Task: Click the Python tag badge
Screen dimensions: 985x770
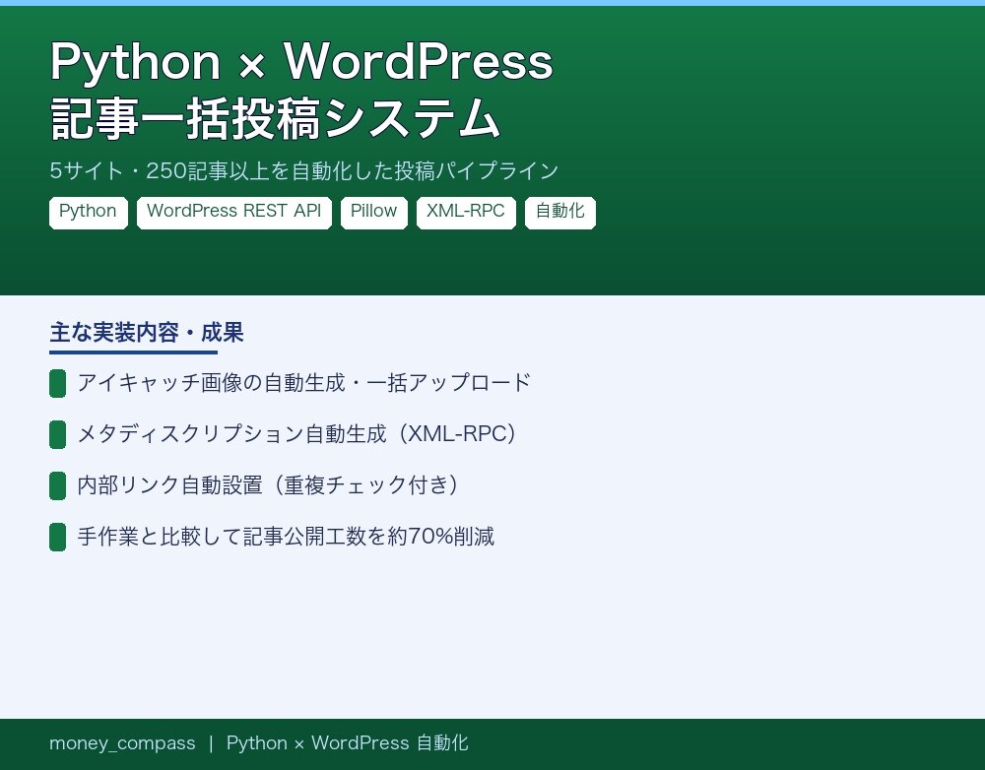Action: [89, 213]
